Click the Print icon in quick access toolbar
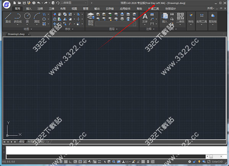This screenshot has width=229, height=166. [34, 3]
